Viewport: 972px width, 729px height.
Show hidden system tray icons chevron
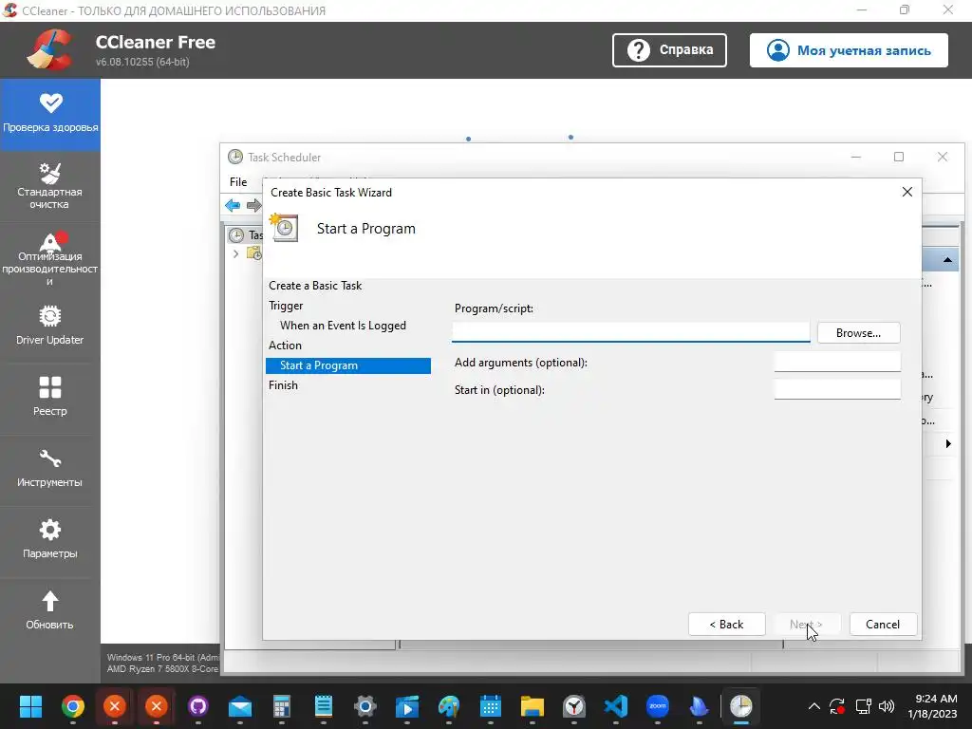coord(813,706)
